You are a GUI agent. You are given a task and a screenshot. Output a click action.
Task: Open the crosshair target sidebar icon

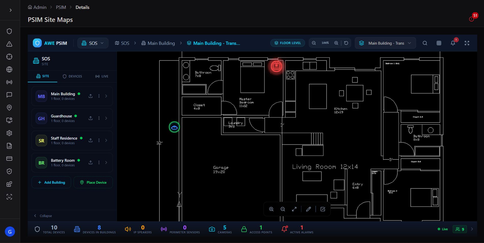[x=9, y=57]
